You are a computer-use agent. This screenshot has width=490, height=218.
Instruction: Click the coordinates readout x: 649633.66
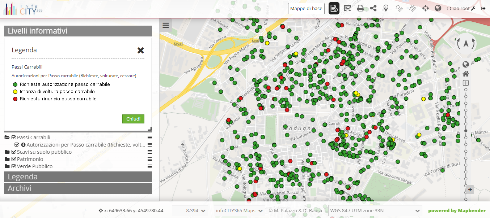coord(131,210)
